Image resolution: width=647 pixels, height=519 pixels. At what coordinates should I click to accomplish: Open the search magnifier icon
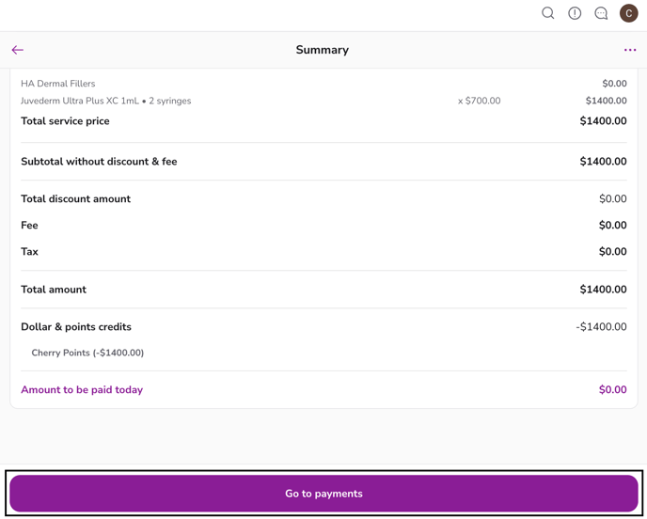(x=547, y=13)
